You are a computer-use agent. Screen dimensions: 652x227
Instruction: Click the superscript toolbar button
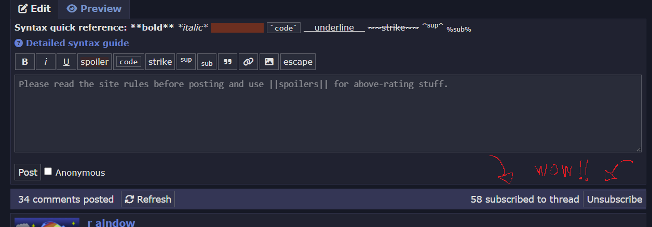point(186,61)
